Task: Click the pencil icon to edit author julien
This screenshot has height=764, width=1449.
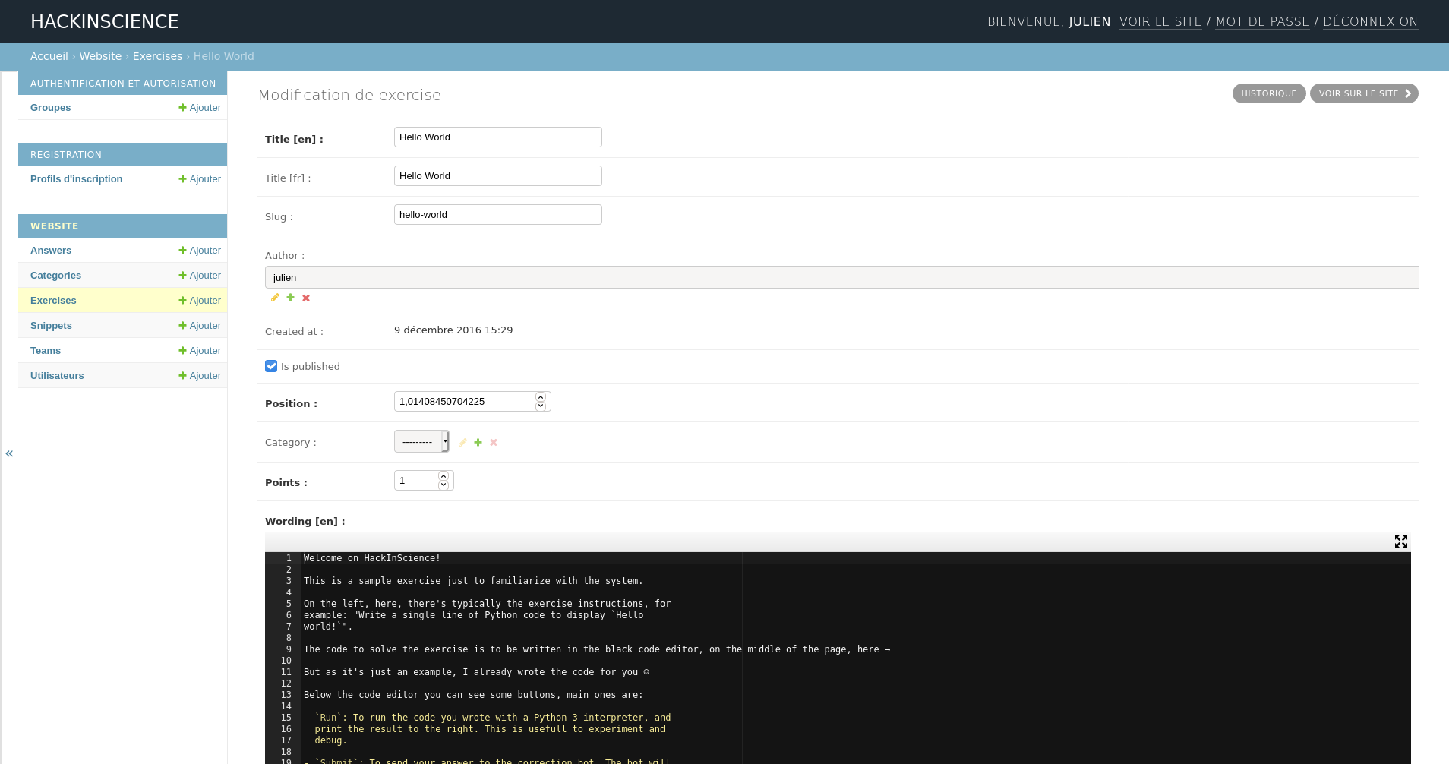Action: [x=275, y=298]
